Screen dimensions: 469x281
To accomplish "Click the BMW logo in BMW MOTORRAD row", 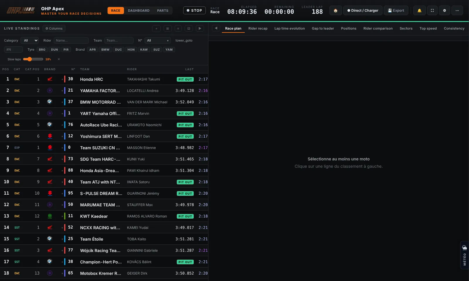I will click(x=50, y=102).
